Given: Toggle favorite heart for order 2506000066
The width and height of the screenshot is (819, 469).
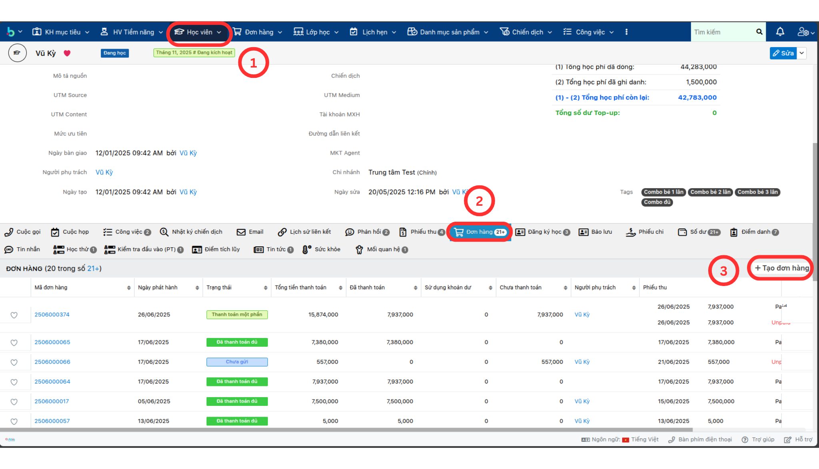Looking at the screenshot, I should pos(14,362).
